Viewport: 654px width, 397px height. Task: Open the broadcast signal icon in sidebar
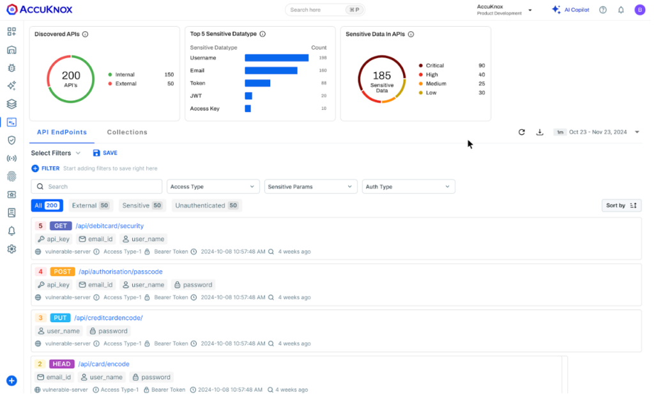(11, 157)
